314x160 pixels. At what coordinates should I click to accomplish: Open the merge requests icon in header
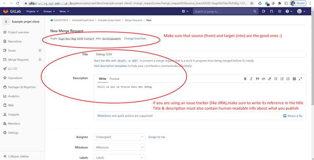272,12
